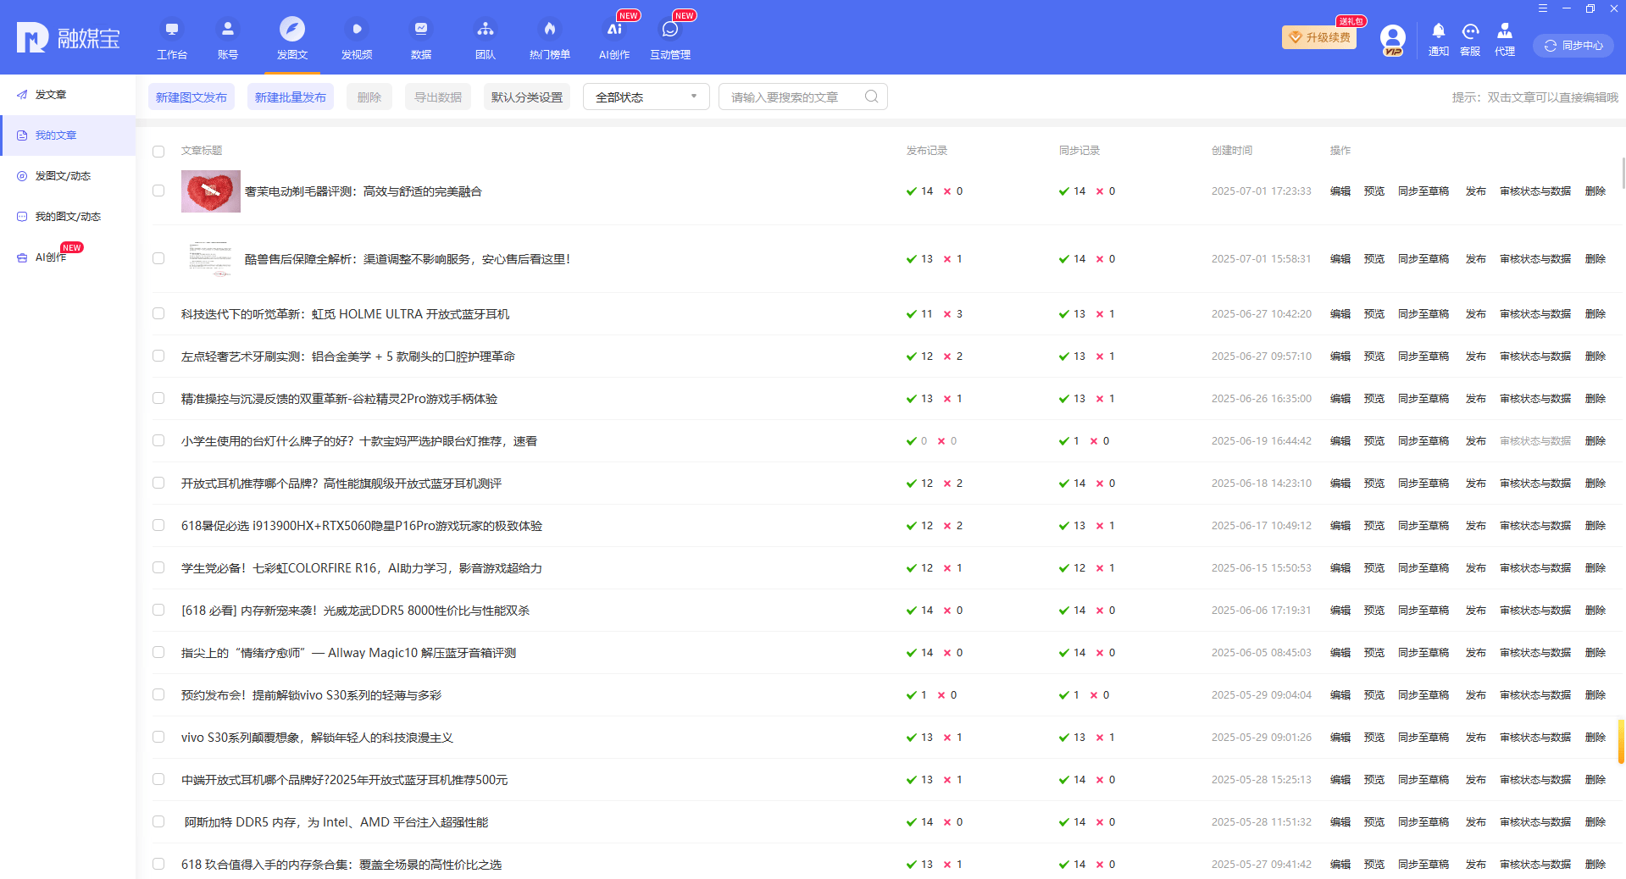Screen dimensions: 1626x879
Task: Switch to 发图文/动态 in the sidebar
Action: [68, 176]
